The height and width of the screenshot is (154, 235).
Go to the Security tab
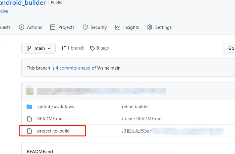pos(95,27)
